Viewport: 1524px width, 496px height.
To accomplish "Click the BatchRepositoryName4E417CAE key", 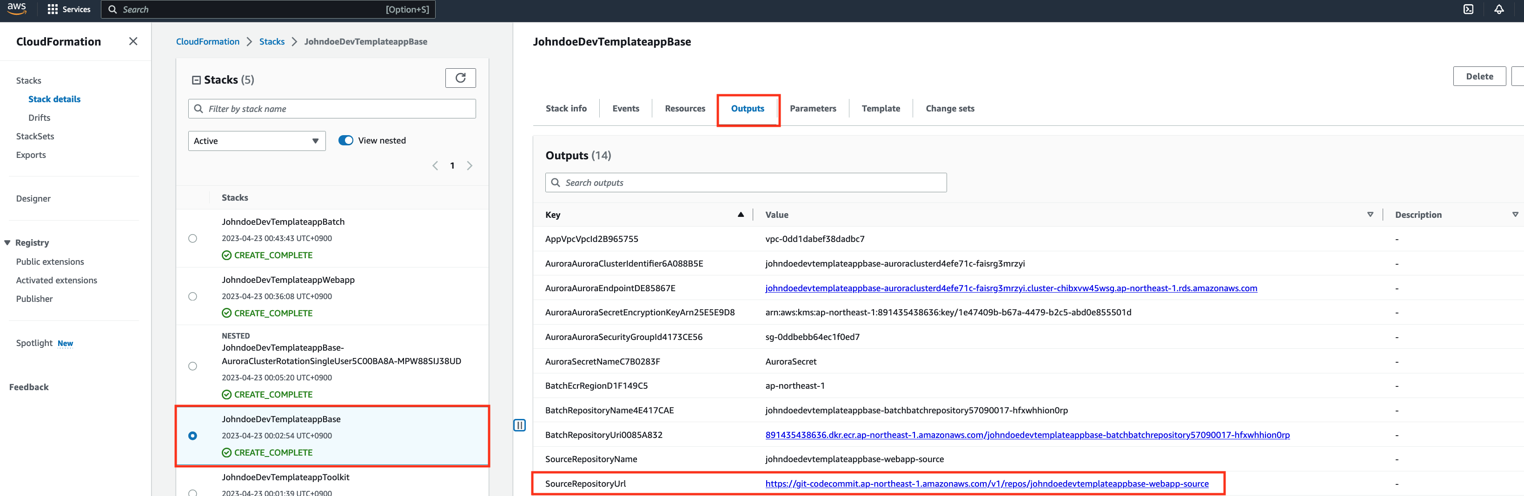I will click(x=610, y=410).
